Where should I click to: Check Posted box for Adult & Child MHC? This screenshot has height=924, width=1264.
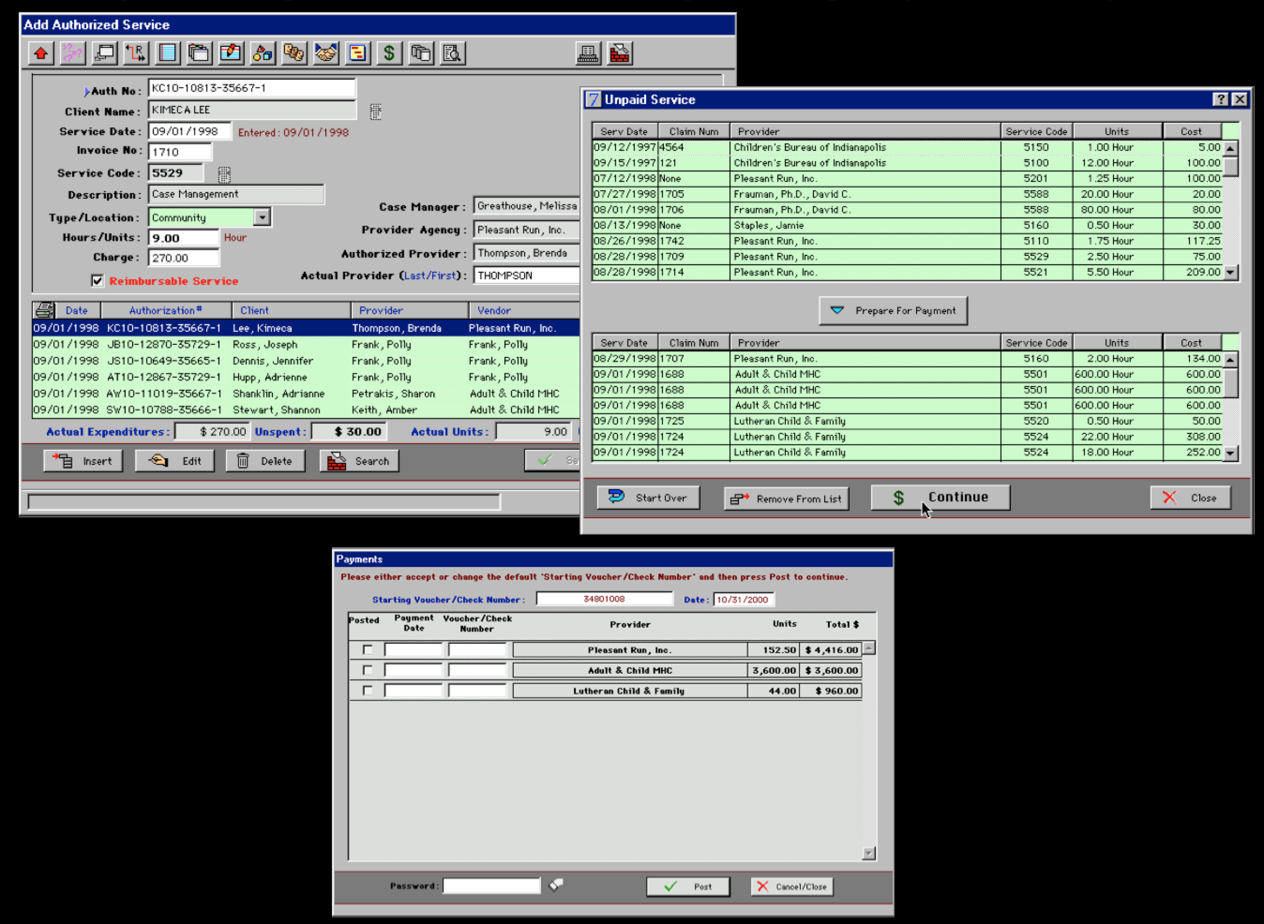point(368,670)
